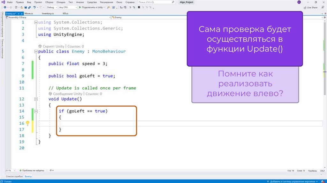Click the bookmark icon in toolbar
The width and height of the screenshot is (327, 183).
coord(139,7)
